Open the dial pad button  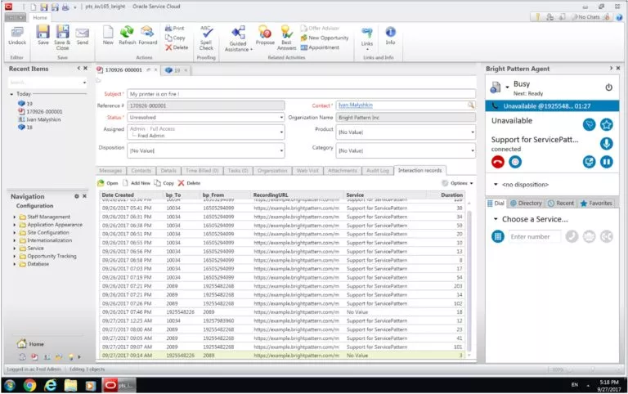(x=498, y=236)
